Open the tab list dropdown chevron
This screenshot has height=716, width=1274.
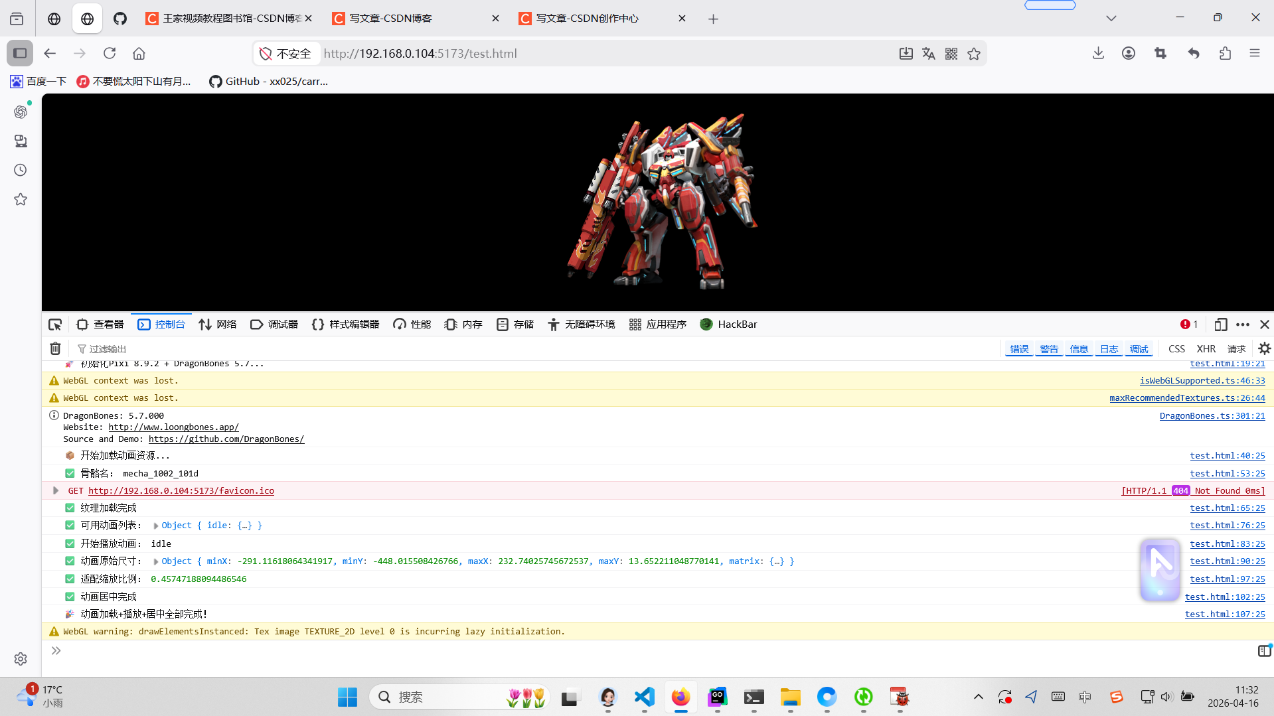pyautogui.click(x=1111, y=19)
